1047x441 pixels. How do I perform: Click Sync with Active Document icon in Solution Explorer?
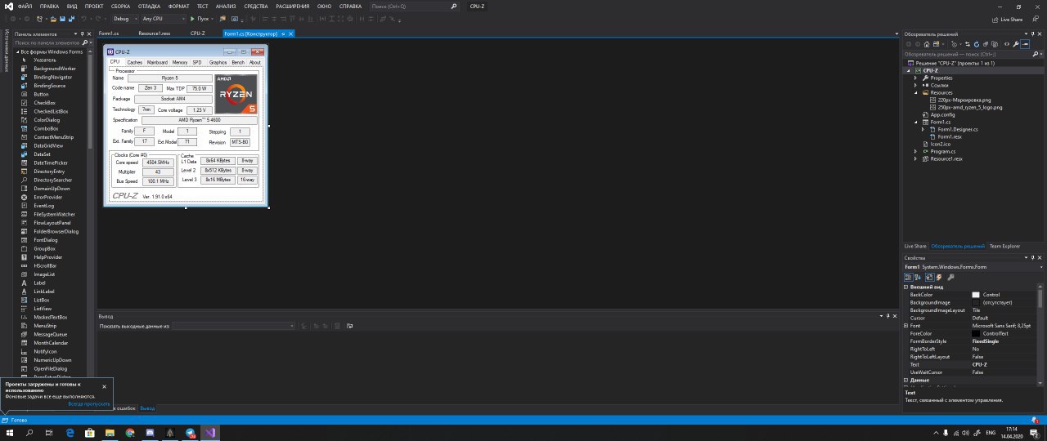[968, 44]
